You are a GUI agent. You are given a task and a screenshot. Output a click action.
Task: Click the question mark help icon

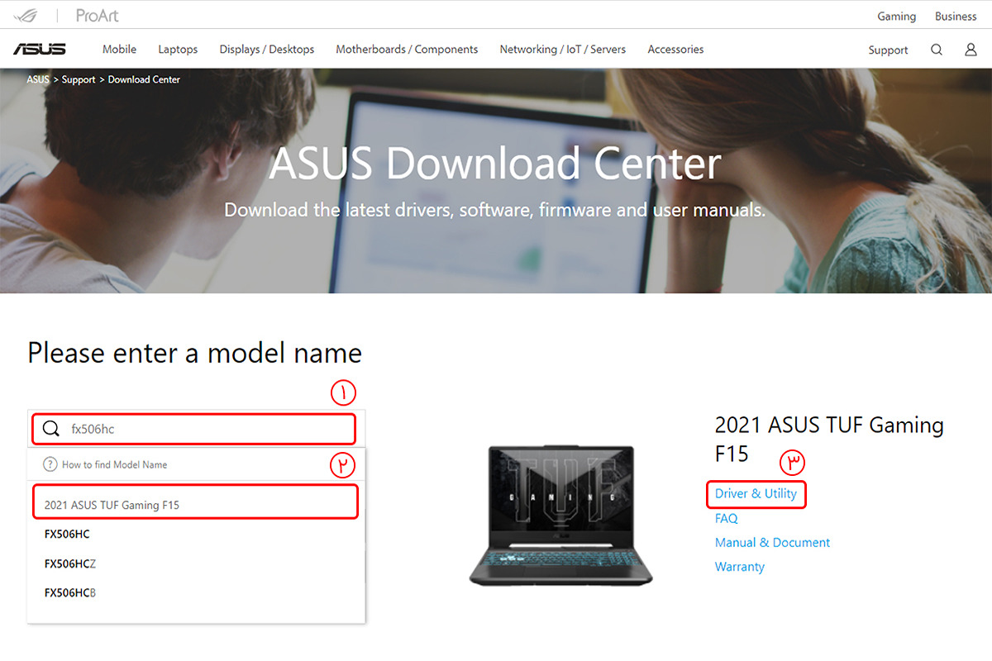tap(50, 464)
